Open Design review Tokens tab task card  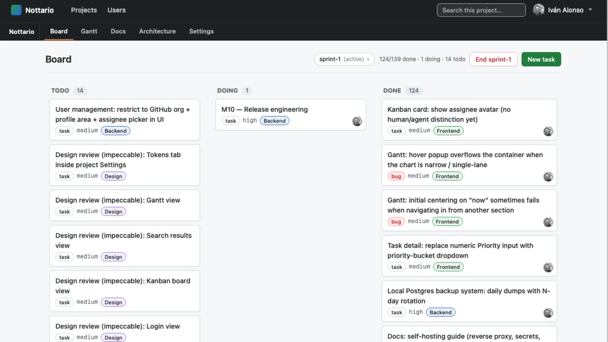point(125,165)
